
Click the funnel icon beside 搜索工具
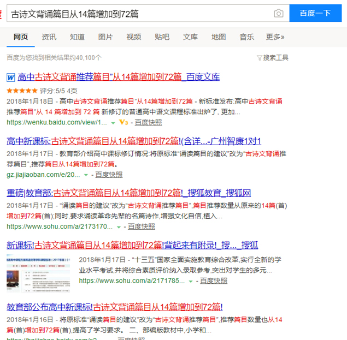click(260, 58)
